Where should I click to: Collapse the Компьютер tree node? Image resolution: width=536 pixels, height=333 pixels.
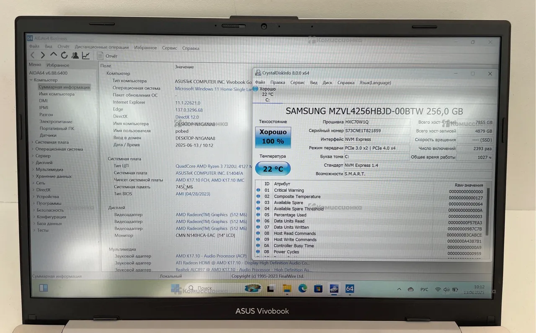[x=31, y=80]
